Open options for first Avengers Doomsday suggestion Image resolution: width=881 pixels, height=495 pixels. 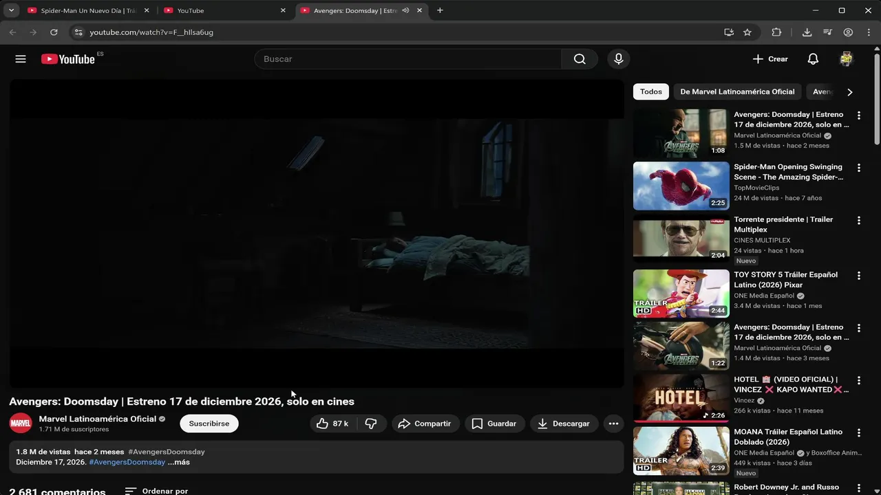click(x=858, y=115)
